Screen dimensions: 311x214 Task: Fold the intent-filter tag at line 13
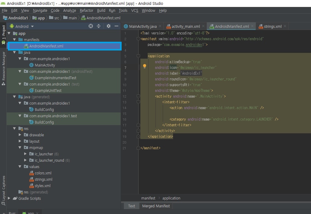coord(139,102)
